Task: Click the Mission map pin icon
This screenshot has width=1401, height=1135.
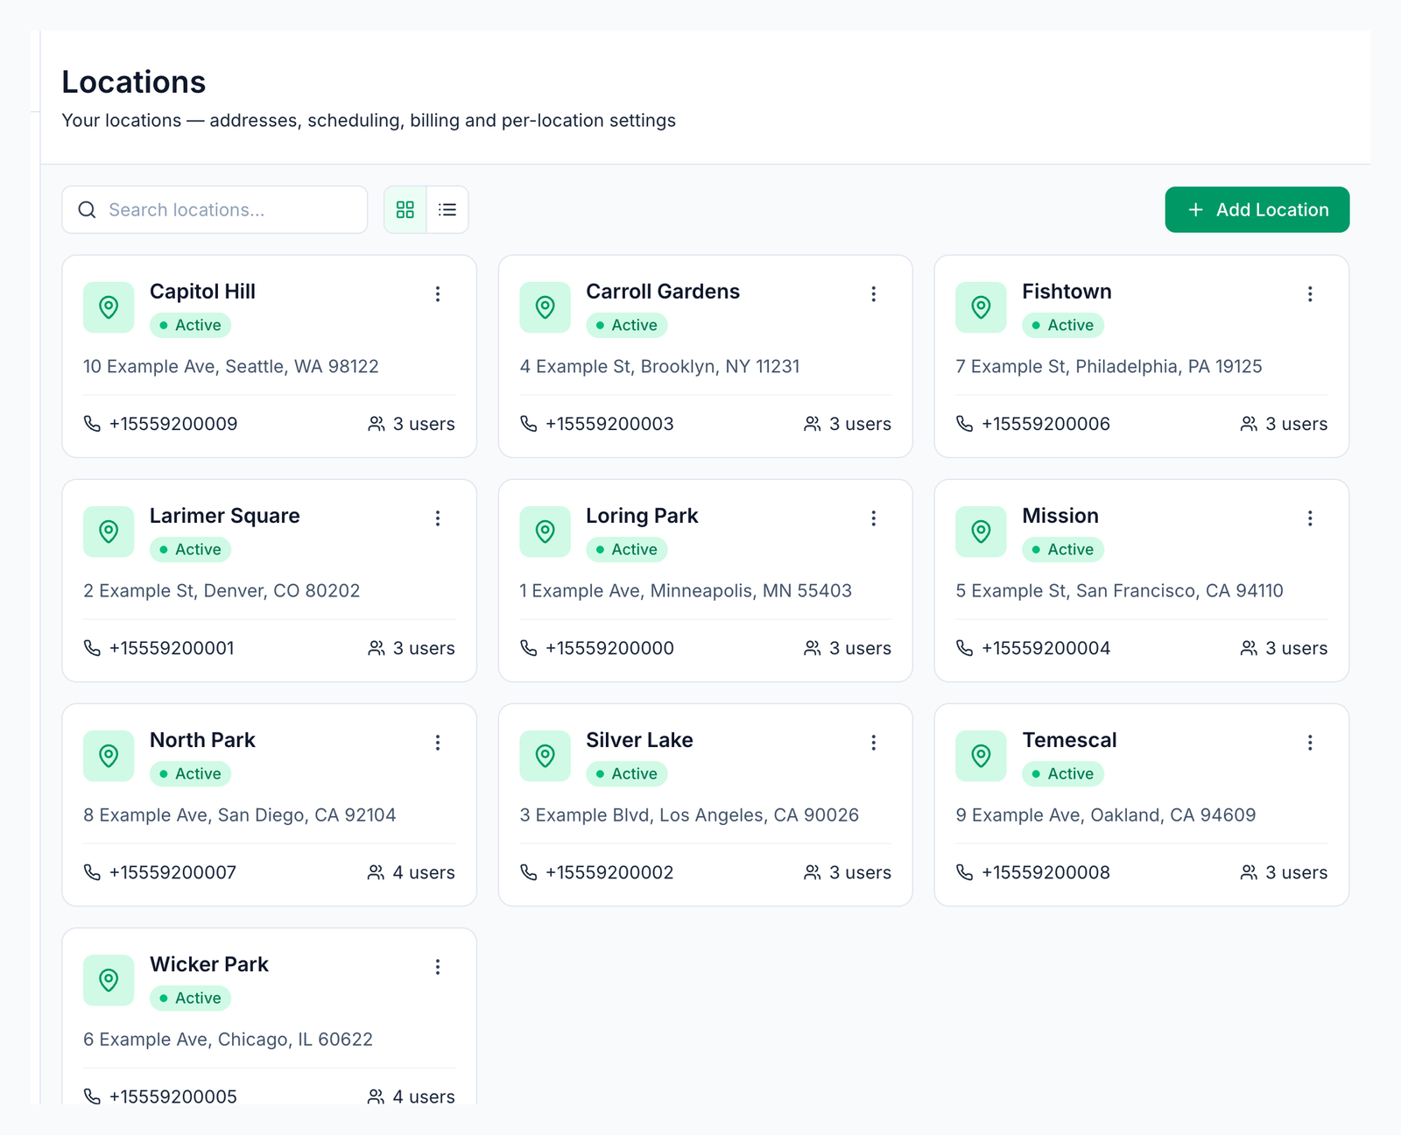Action: click(x=981, y=532)
